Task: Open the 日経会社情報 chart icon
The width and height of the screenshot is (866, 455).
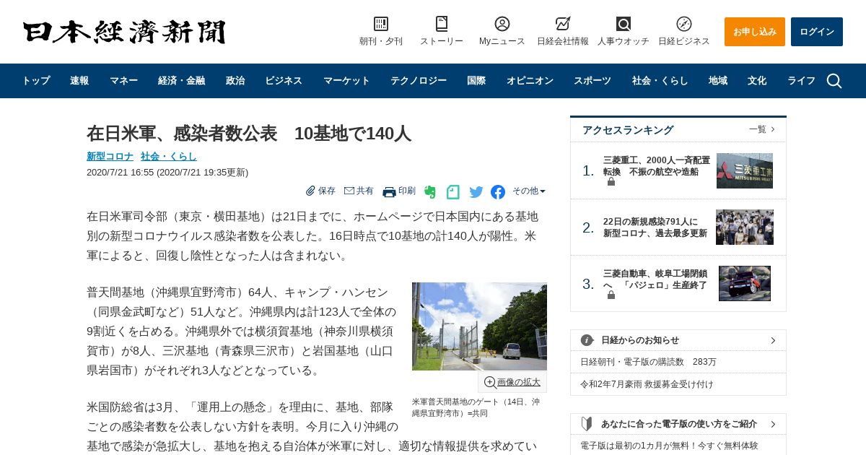Action: pos(563,24)
